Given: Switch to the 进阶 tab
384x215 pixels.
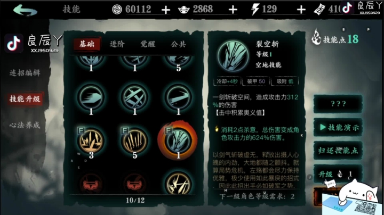Looking at the screenshot, I should [117, 44].
